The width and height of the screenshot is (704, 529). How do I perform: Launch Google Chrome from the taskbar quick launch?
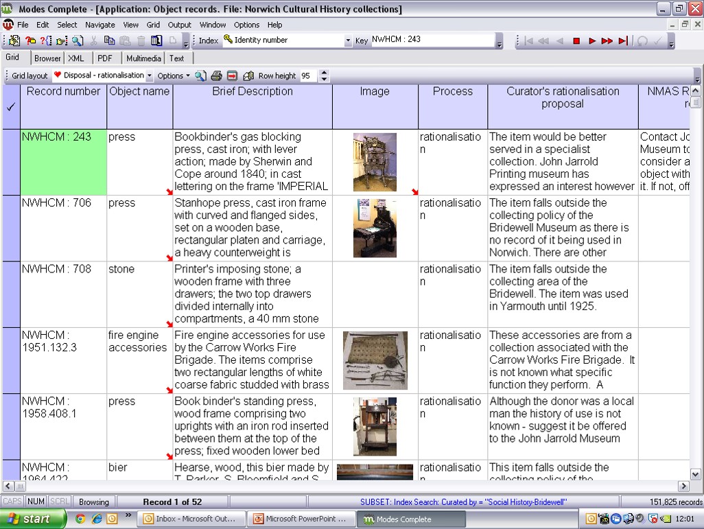80,519
